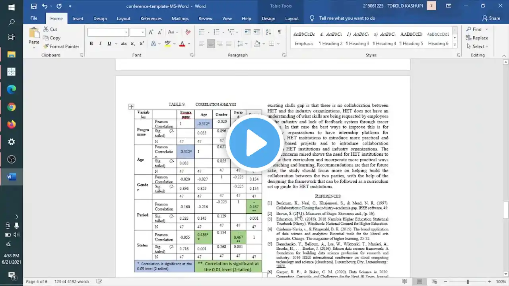The image size is (509, 286).
Task: Increase font size with Grow Font
Action: pyautogui.click(x=151, y=32)
